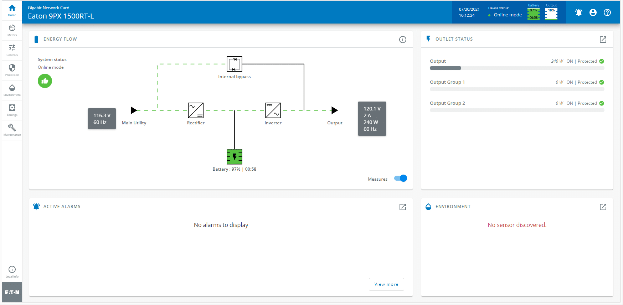Viewport: 623px width, 305px height.
Task: Click the Output Group 1 load bar
Action: [x=517, y=89]
